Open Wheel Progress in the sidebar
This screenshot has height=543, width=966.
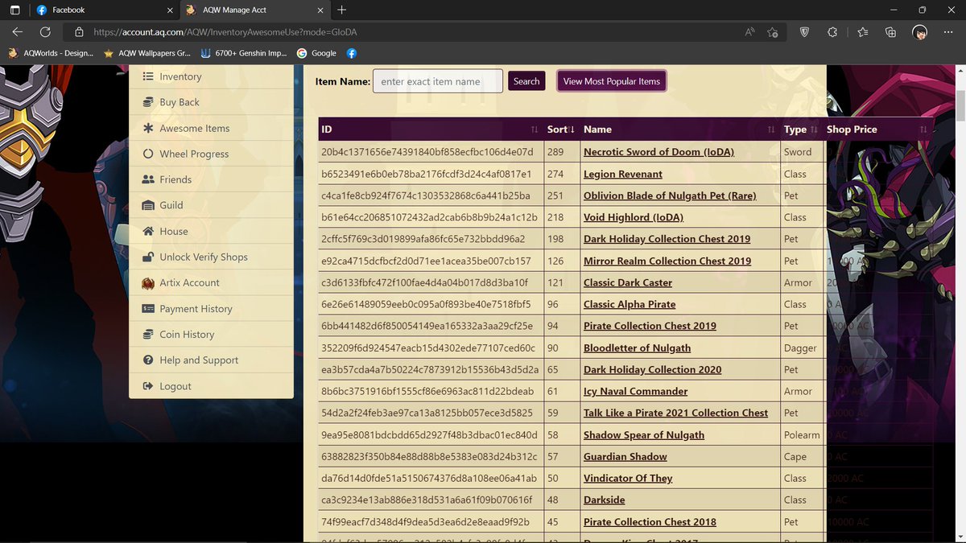tap(211, 154)
